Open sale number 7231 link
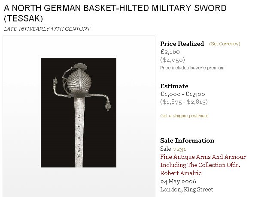 click(179, 149)
